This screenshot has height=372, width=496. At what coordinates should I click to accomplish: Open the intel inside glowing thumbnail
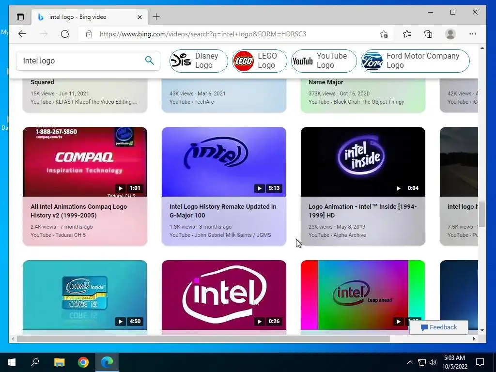tap(363, 162)
